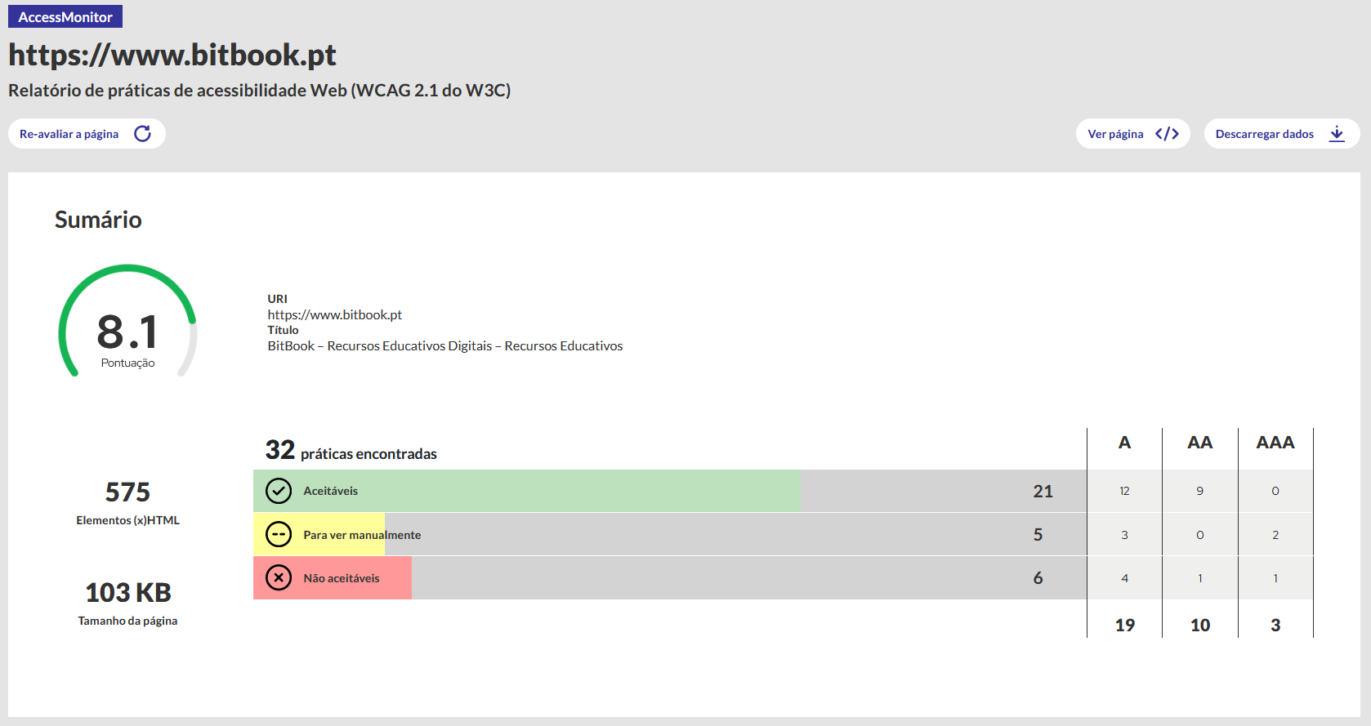The height and width of the screenshot is (726, 1371).
Task: Click the A total 19
Action: 1125,625
